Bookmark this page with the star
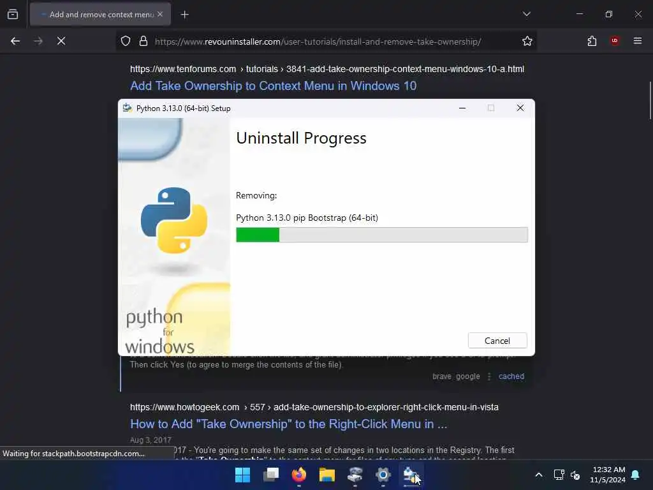Image resolution: width=653 pixels, height=490 pixels. pyautogui.click(x=527, y=41)
